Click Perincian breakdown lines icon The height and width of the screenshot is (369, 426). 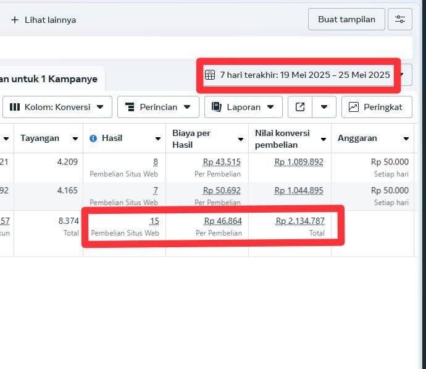[x=130, y=107]
